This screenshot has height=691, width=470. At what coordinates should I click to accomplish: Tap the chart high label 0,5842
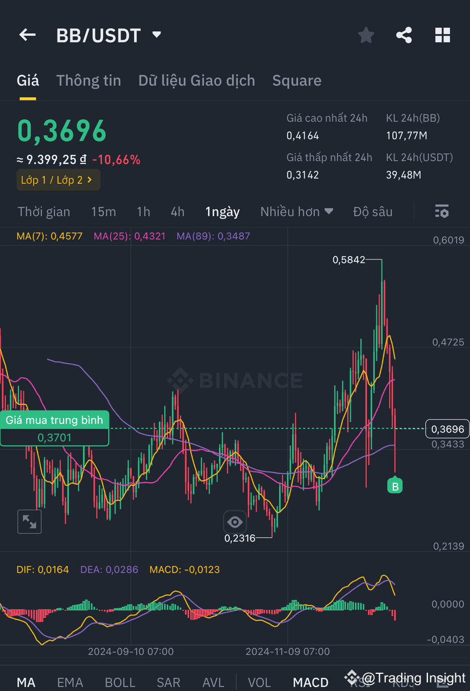tap(350, 259)
